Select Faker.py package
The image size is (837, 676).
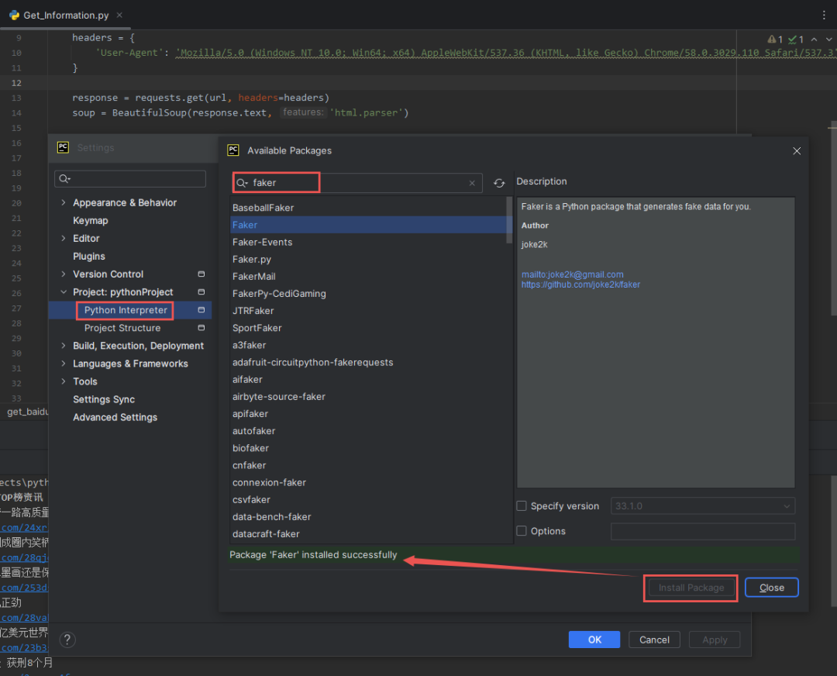tap(369, 259)
